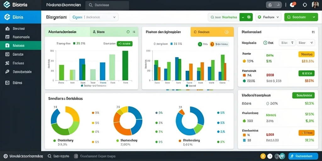The image size is (322, 161).
Task: Click the blue swatch next to 28 7%
Action: (x=172, y=44)
